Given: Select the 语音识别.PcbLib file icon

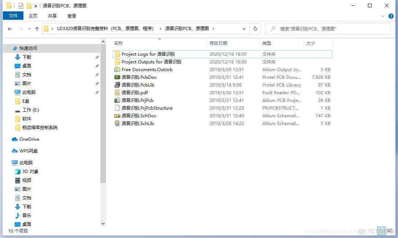Looking at the screenshot, I should (117, 85).
